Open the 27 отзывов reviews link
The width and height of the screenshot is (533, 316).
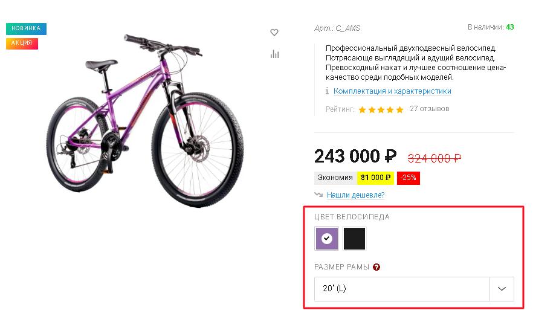click(x=429, y=109)
